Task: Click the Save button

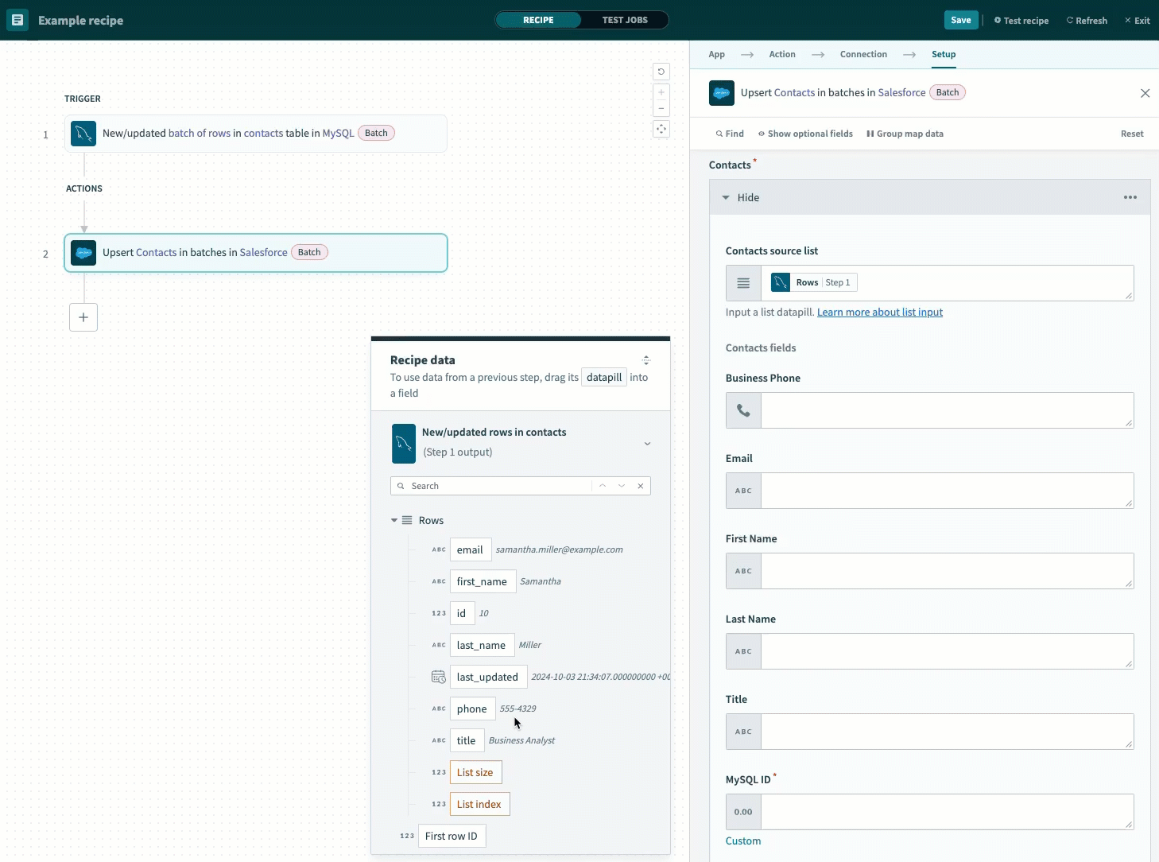Action: pyautogui.click(x=960, y=20)
